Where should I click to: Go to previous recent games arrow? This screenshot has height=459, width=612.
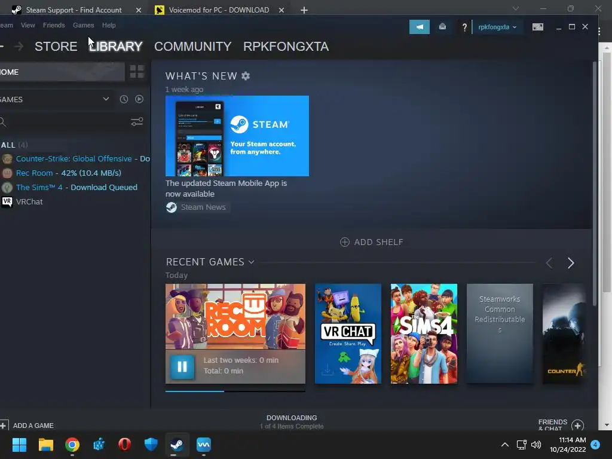point(549,263)
